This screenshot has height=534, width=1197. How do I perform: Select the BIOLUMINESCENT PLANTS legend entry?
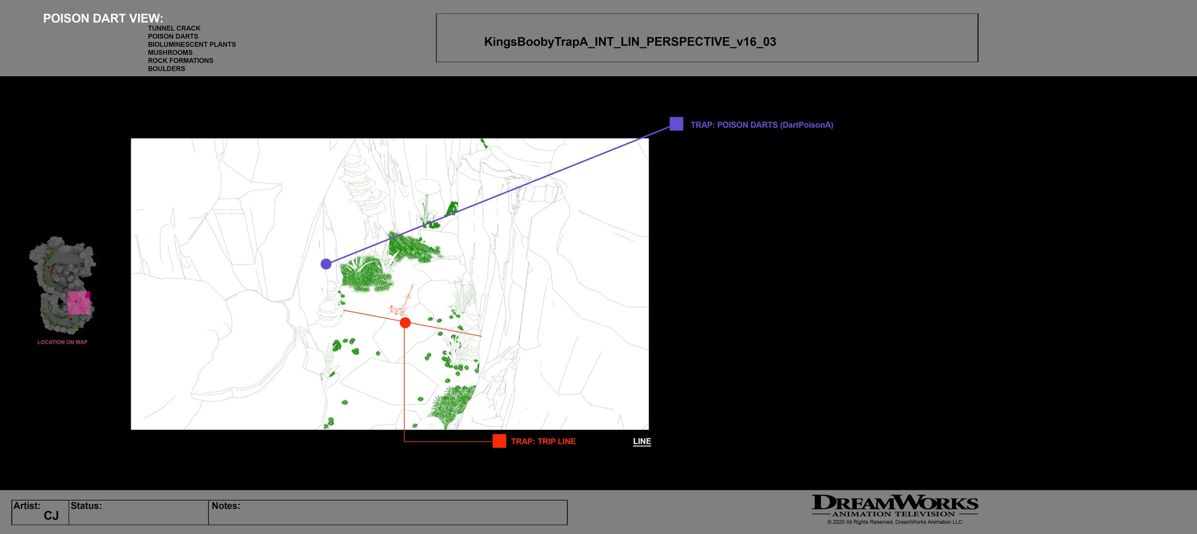point(192,44)
